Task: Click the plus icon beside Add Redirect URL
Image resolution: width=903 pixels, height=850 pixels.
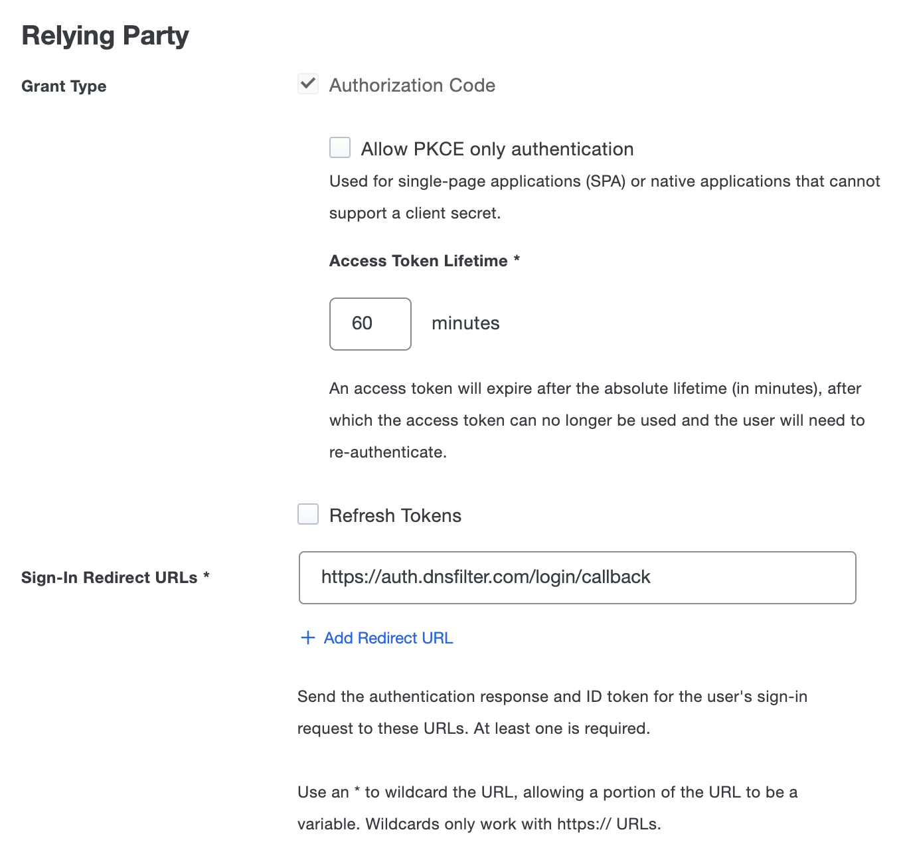Action: [307, 637]
